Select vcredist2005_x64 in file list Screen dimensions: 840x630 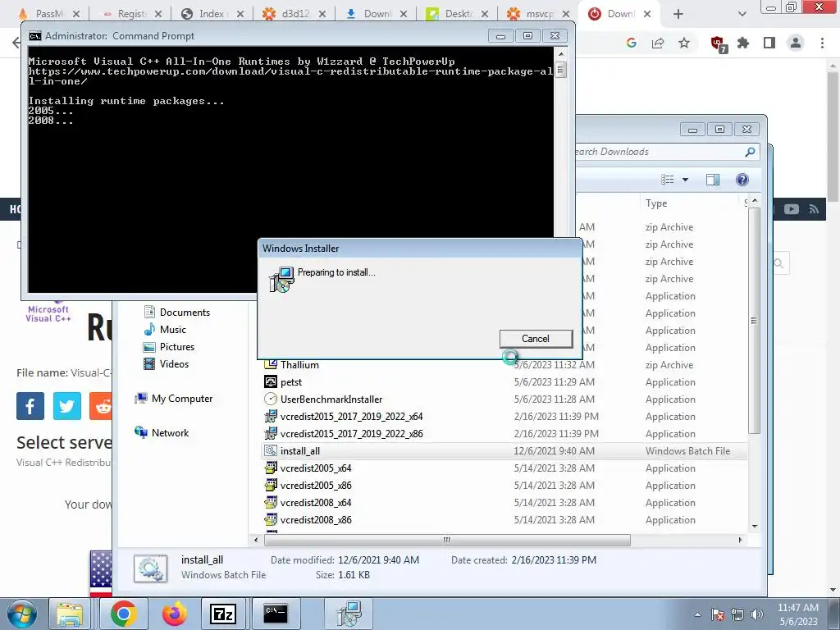point(503,468)
